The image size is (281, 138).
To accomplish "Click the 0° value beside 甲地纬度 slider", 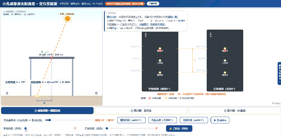I will click(75, 128).
